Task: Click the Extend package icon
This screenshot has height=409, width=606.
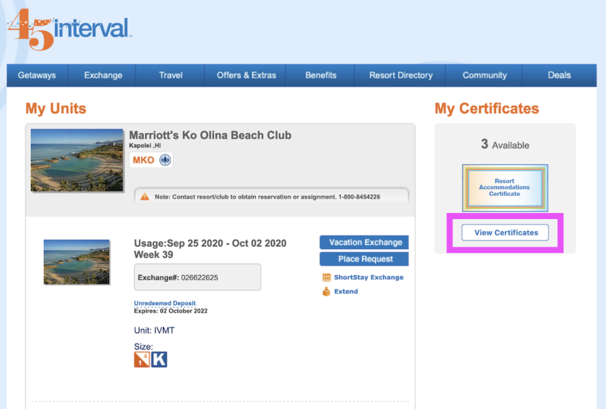Action: coord(327,292)
